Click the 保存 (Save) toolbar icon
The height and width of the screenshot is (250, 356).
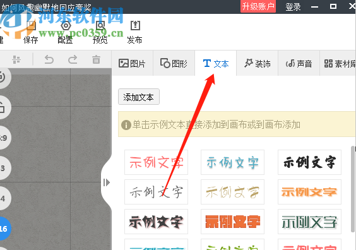[31, 26]
